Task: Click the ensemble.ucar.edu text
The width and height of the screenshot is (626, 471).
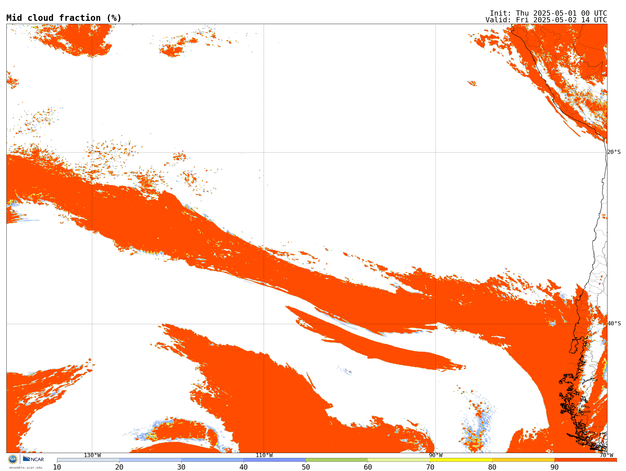Action: point(26,468)
